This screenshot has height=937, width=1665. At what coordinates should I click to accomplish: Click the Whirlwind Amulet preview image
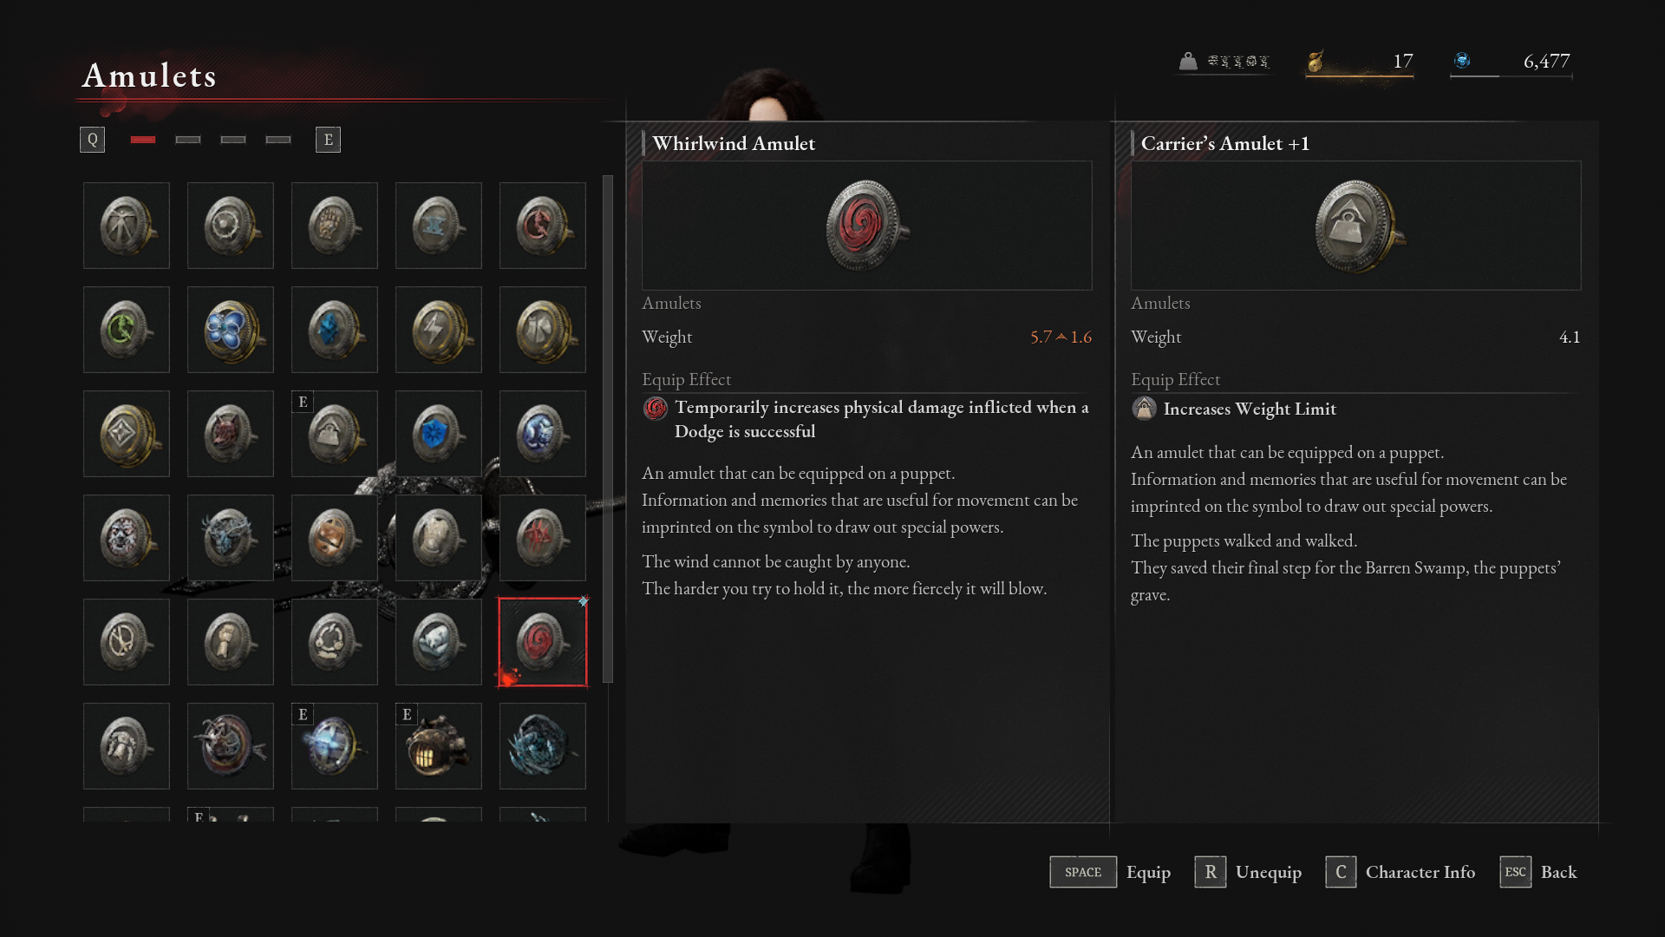[867, 226]
